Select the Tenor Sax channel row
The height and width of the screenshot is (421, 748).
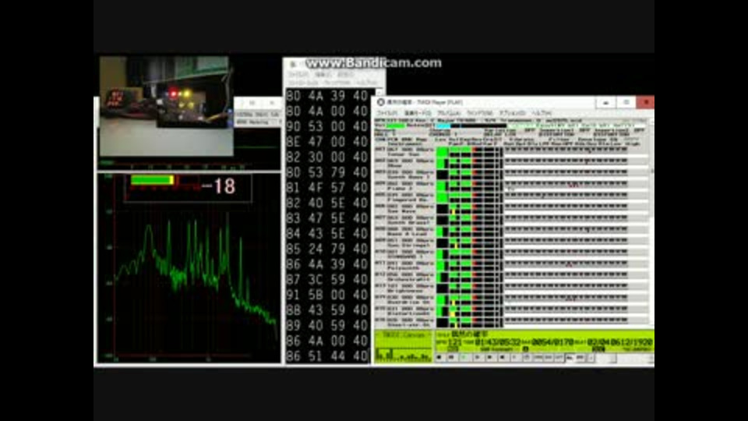pos(511,152)
